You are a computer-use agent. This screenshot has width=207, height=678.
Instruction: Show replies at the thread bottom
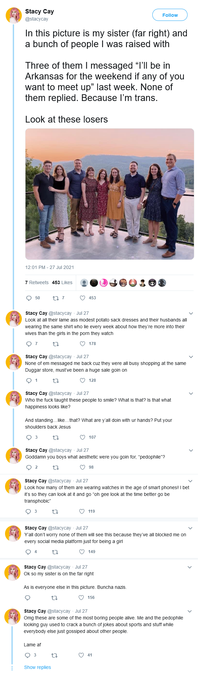38,667
